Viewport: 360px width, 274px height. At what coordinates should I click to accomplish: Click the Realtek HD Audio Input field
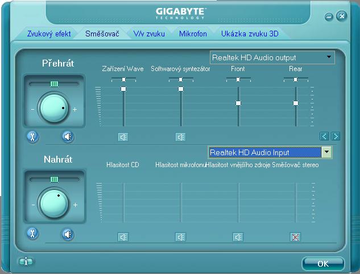265,152
